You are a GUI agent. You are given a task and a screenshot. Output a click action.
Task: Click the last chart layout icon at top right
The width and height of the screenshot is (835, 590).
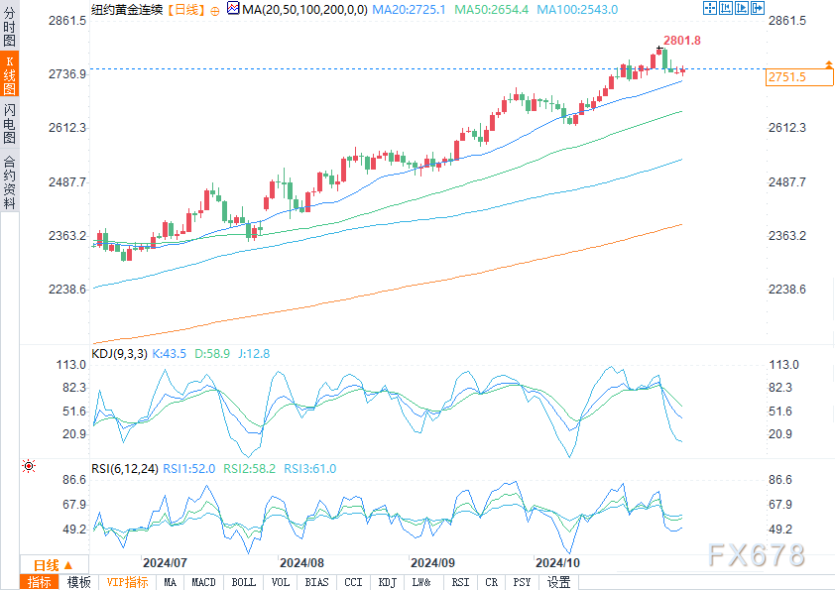click(x=758, y=8)
